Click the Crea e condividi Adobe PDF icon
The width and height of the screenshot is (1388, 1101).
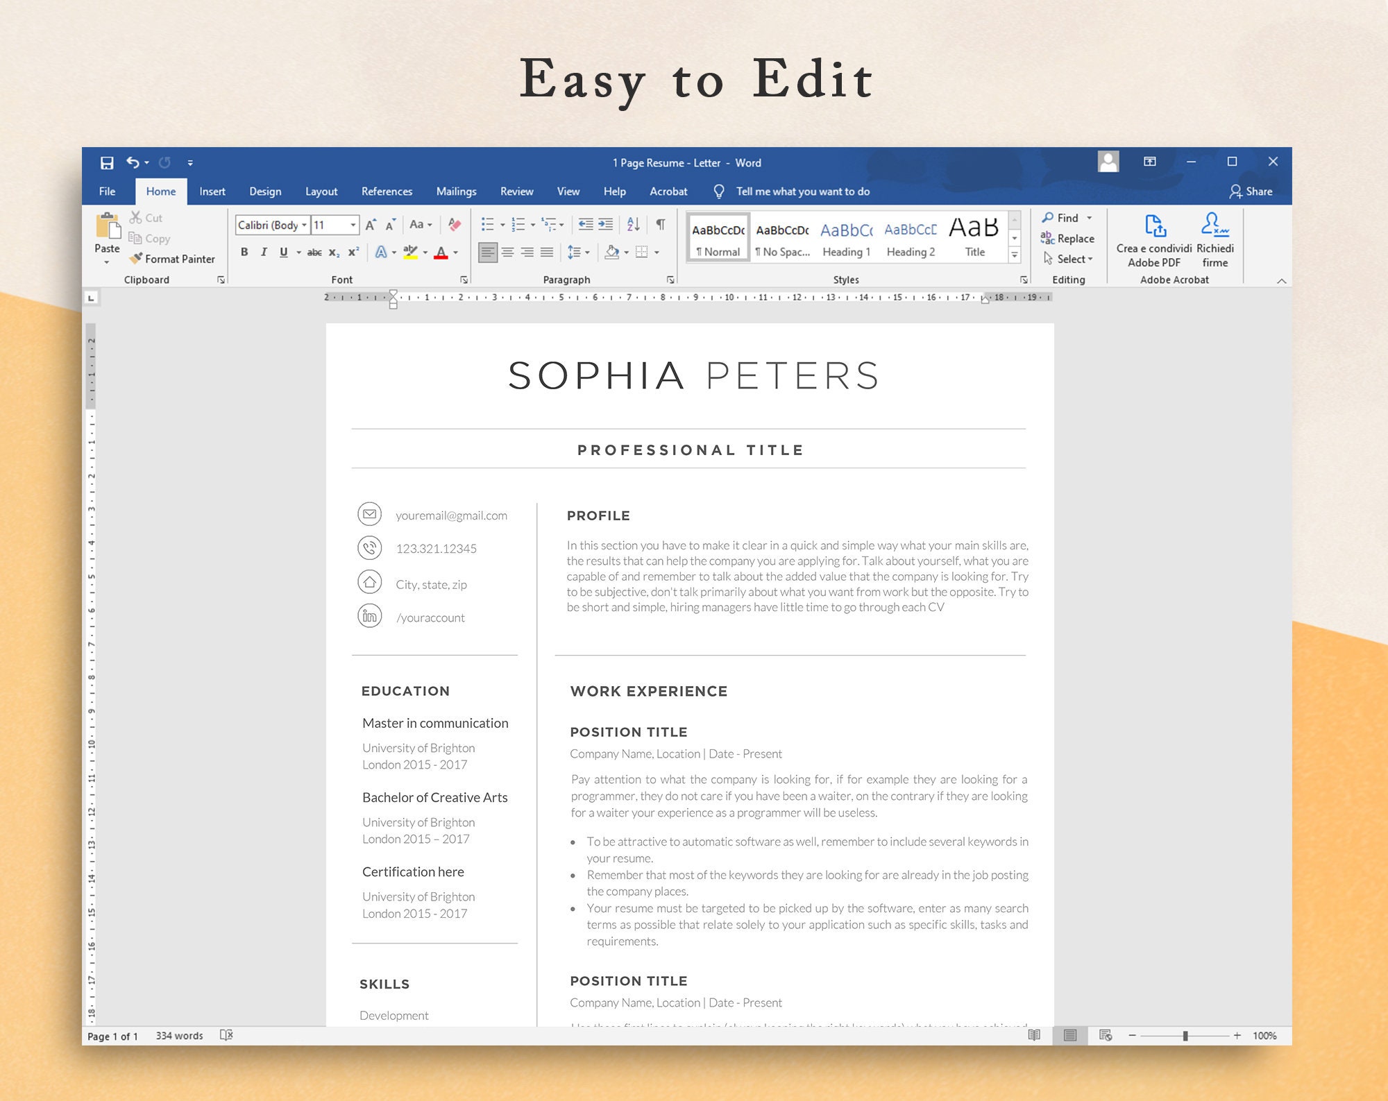[1153, 229]
